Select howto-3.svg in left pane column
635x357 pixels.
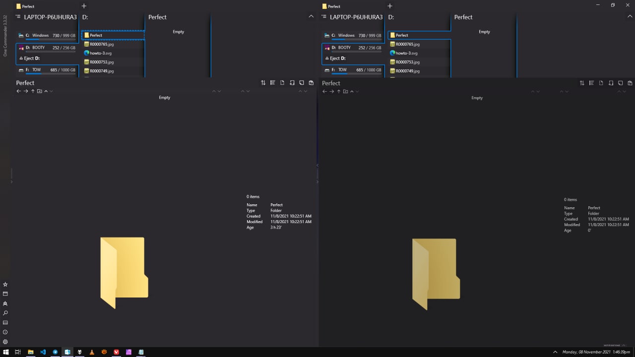pyautogui.click(x=101, y=53)
